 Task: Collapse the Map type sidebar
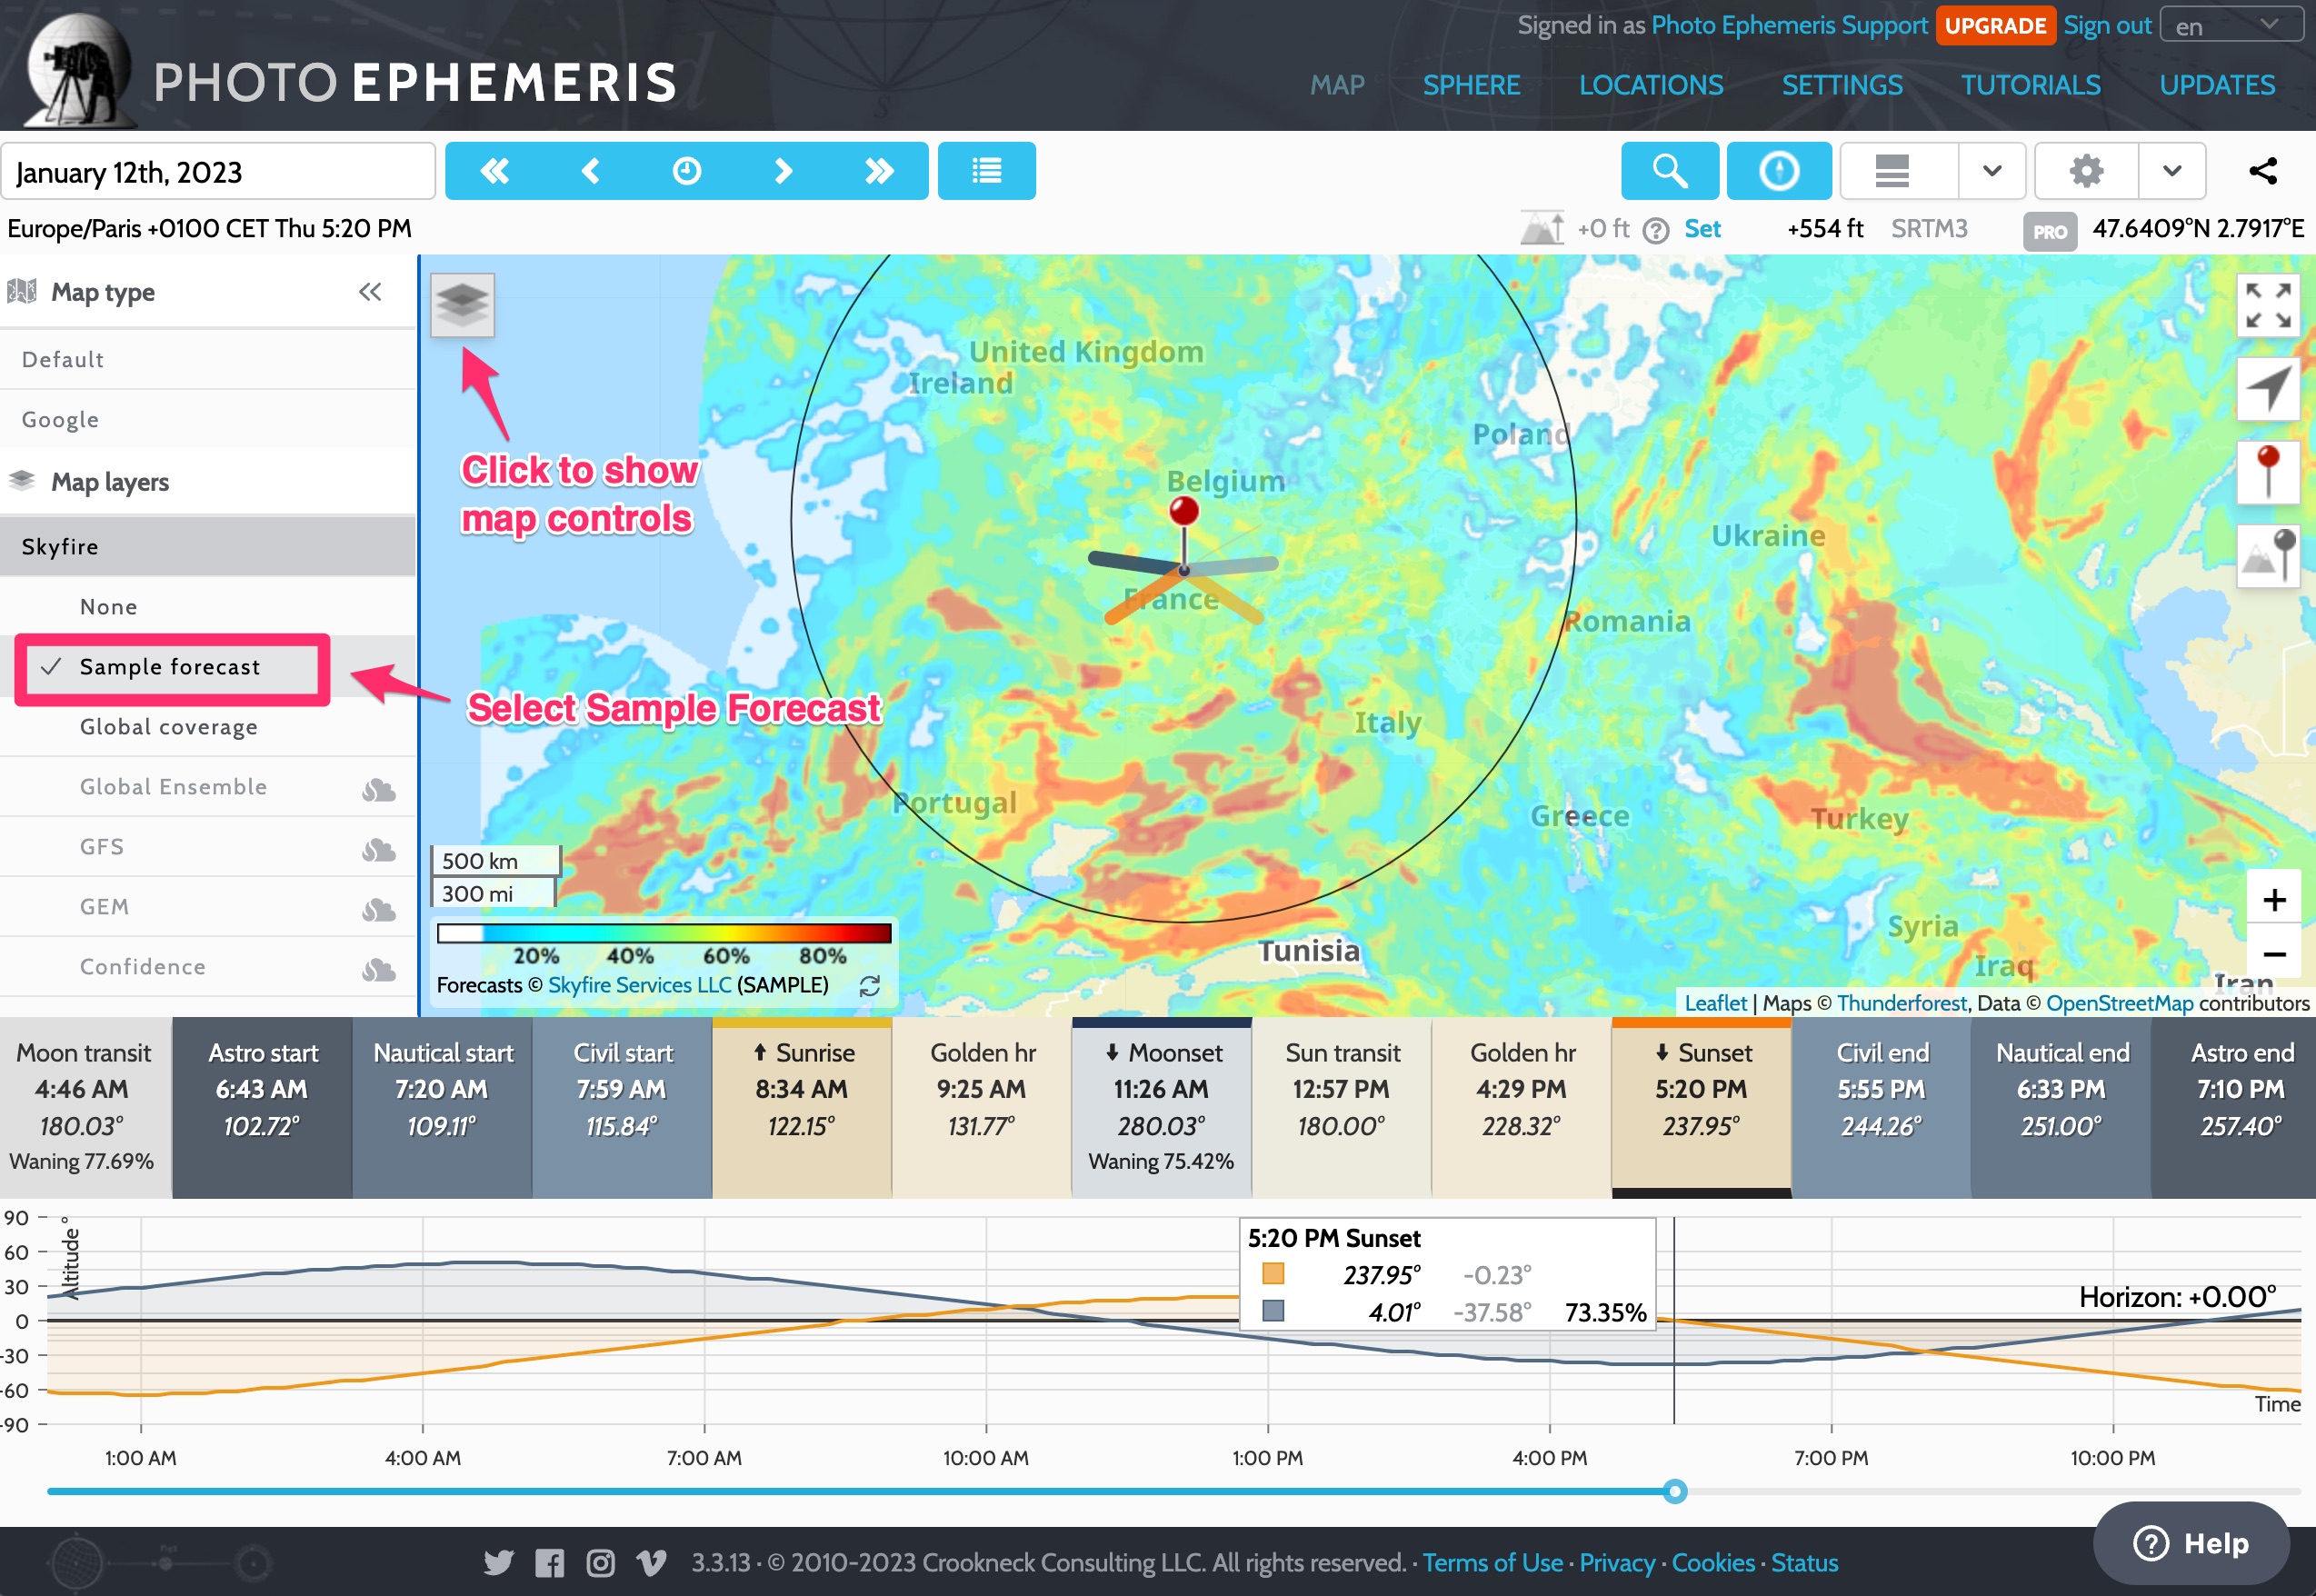(370, 292)
